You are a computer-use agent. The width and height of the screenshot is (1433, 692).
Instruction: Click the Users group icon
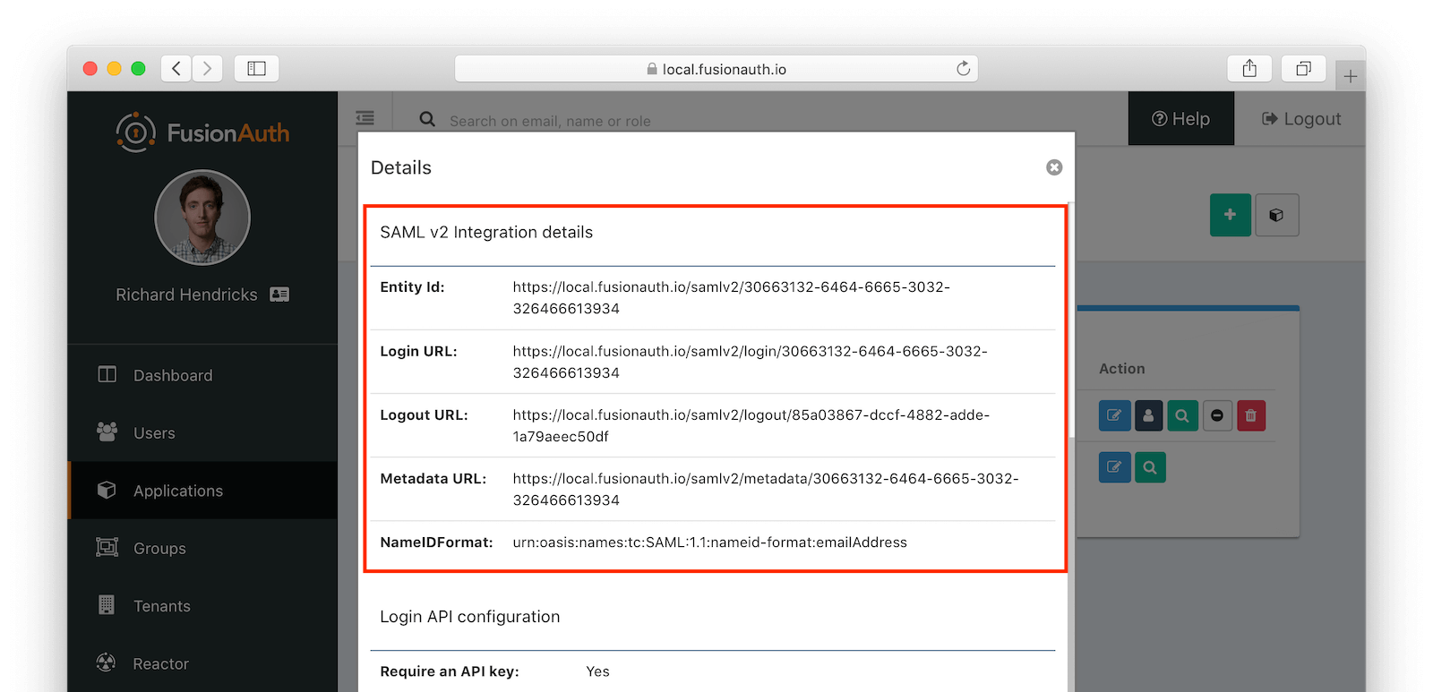coord(107,431)
